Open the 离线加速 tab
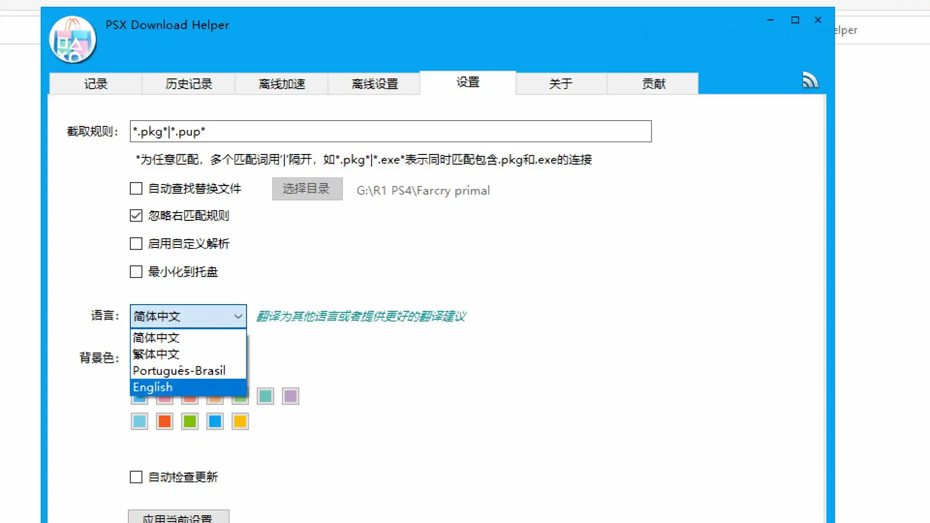The image size is (930, 523). click(281, 84)
